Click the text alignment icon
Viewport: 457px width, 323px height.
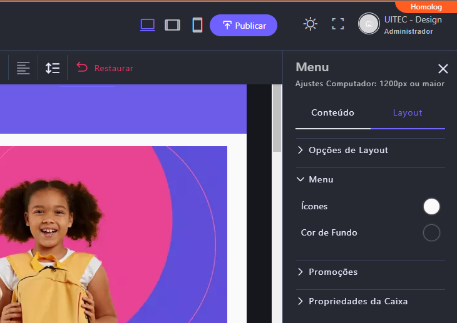coord(23,68)
